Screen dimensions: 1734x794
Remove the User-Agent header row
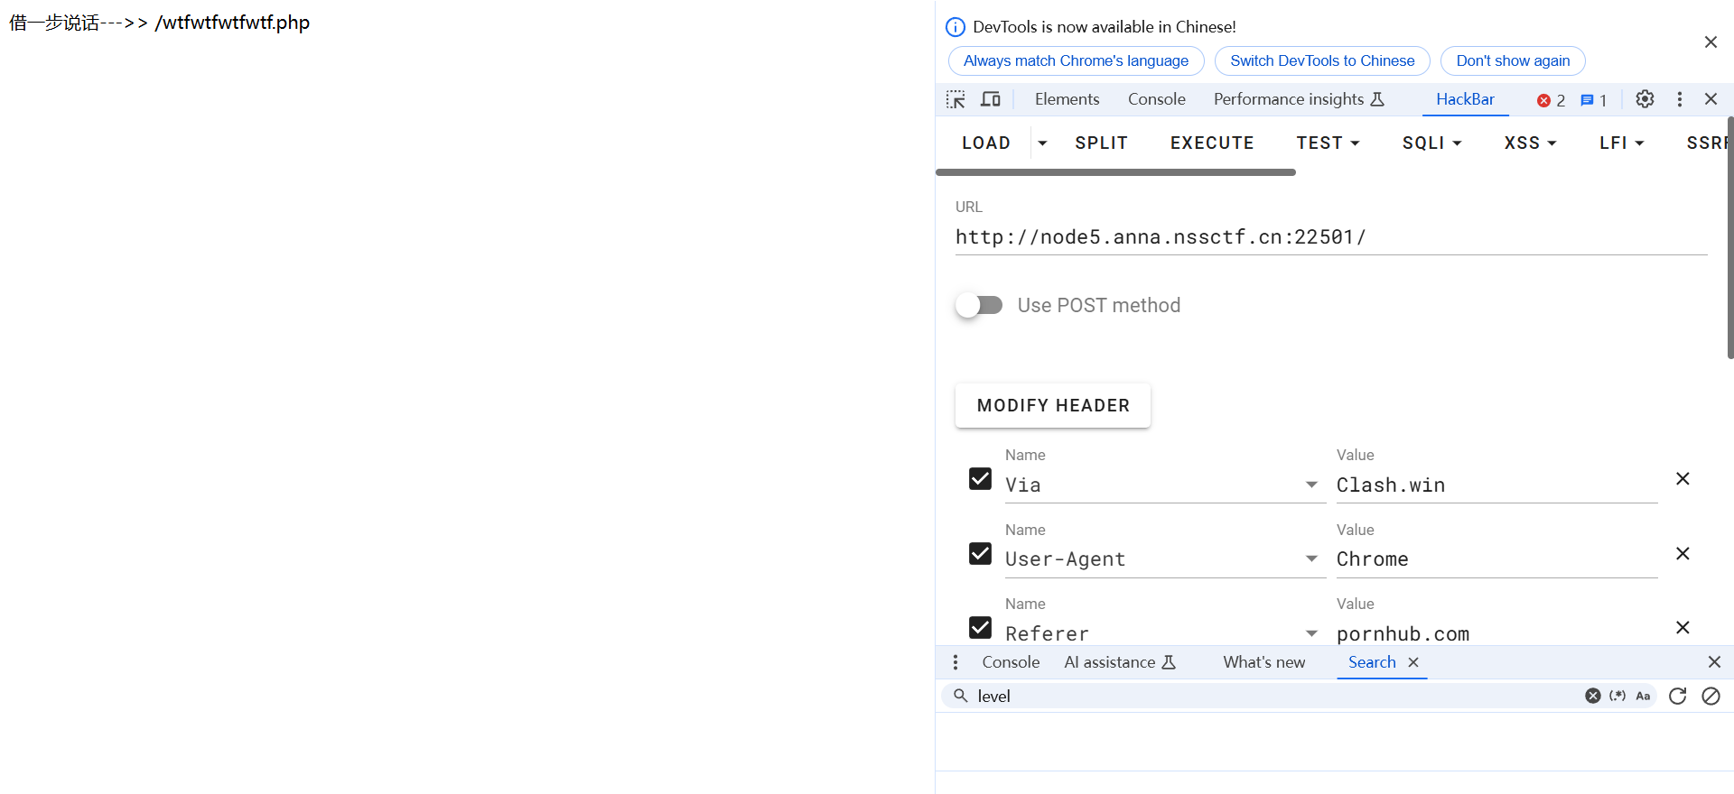point(1683,553)
